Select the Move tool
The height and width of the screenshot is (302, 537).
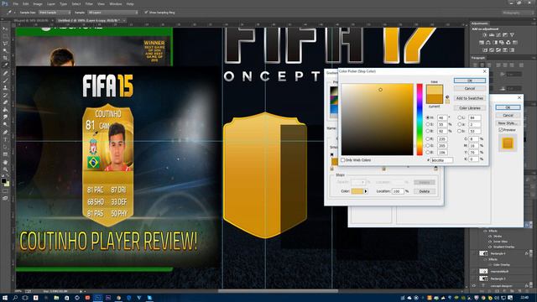click(5, 29)
